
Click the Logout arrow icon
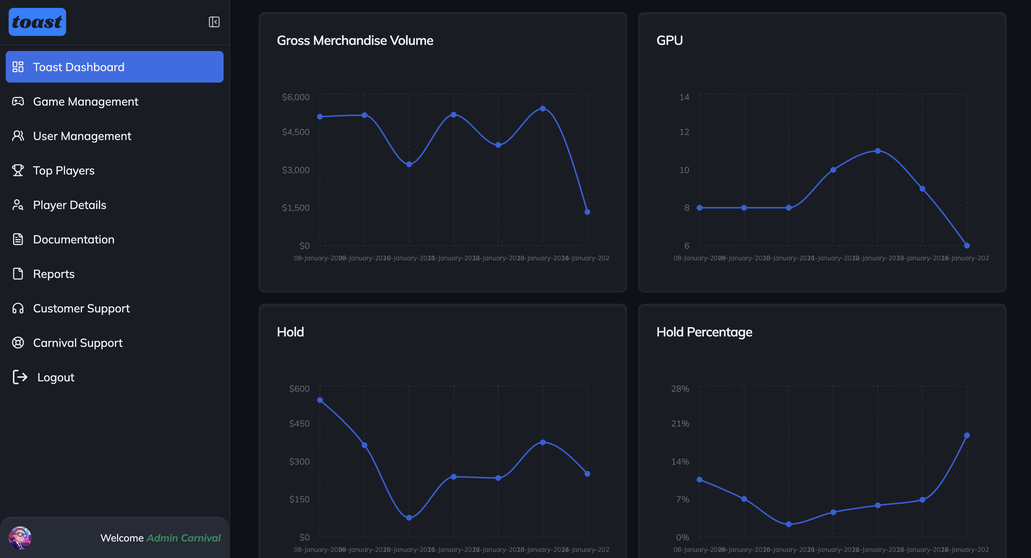(20, 377)
